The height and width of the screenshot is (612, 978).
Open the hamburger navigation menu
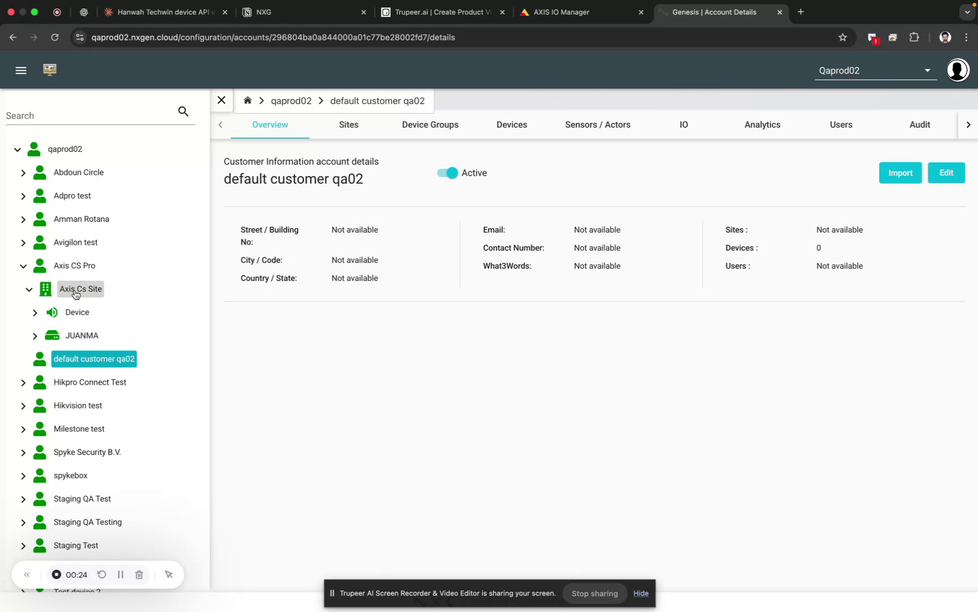[x=21, y=70]
